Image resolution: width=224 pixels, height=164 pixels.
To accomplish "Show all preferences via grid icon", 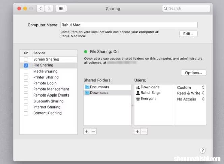I will coord(61,9).
